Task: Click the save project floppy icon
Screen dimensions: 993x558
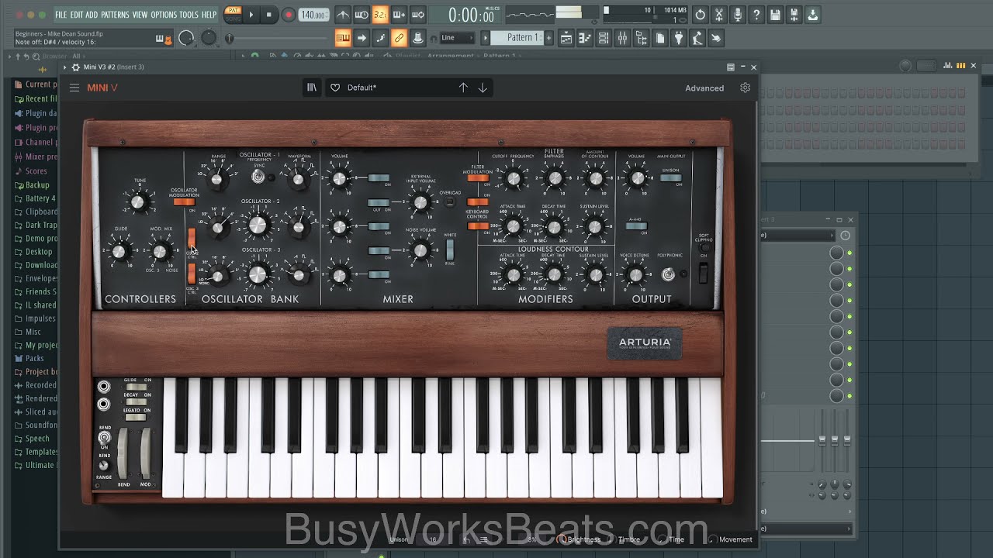Action: click(774, 15)
